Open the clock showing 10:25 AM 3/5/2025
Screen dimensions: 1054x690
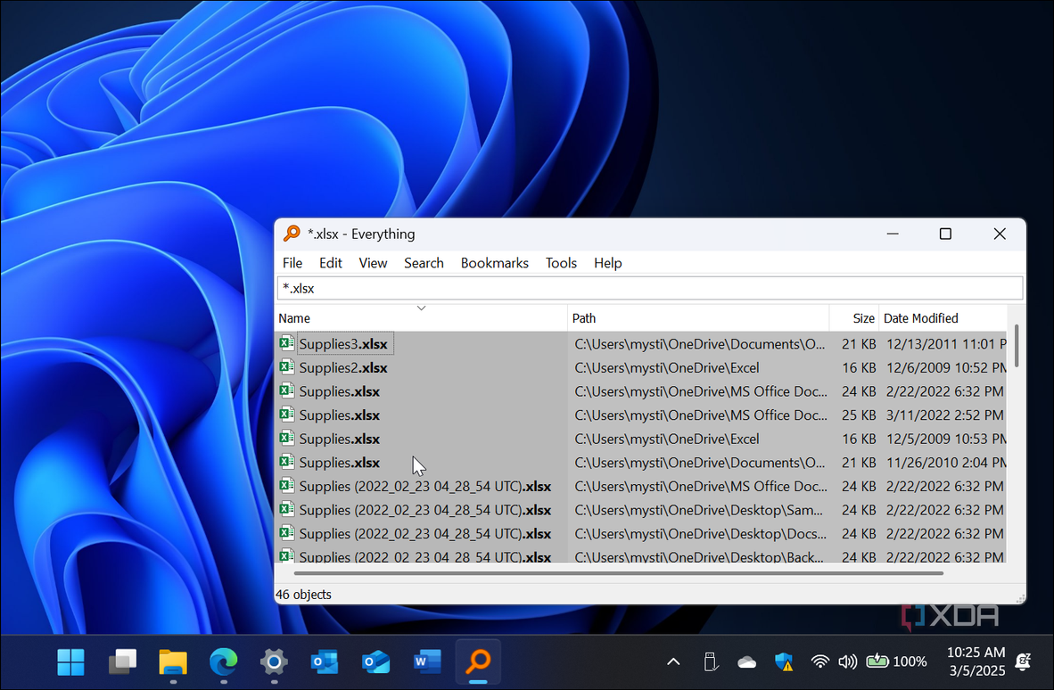click(x=976, y=661)
